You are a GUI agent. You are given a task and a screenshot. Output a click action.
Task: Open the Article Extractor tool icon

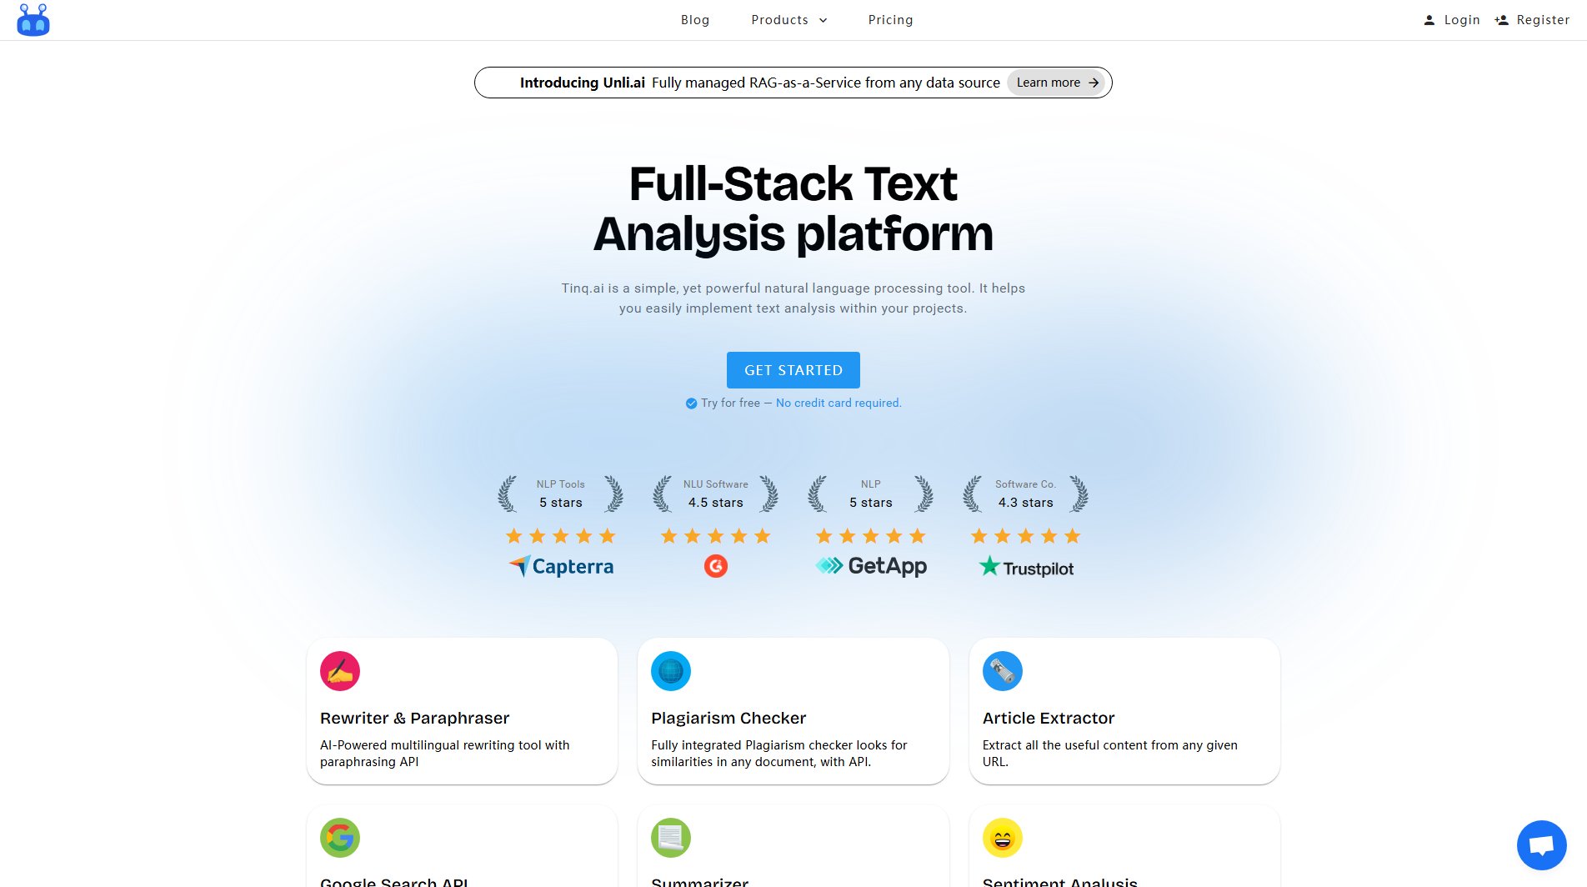[x=1003, y=670]
